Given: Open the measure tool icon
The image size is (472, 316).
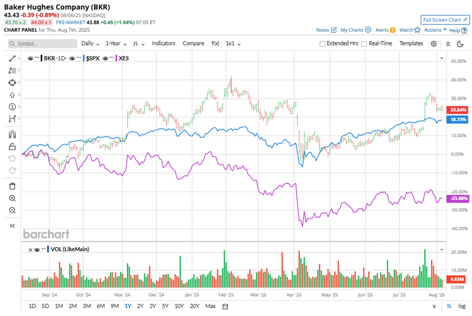Looking at the screenshot, I should (12, 119).
